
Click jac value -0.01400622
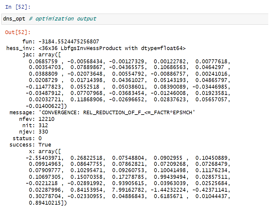coord(43,106)
